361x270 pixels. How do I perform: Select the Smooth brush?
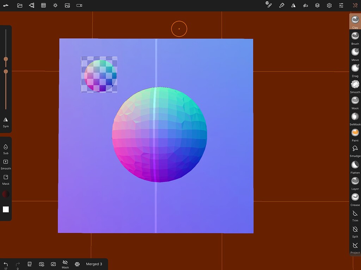[355, 84]
